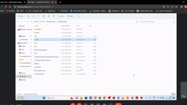
Task: Click the Chrome home button
Action: click(x=10, y=7)
